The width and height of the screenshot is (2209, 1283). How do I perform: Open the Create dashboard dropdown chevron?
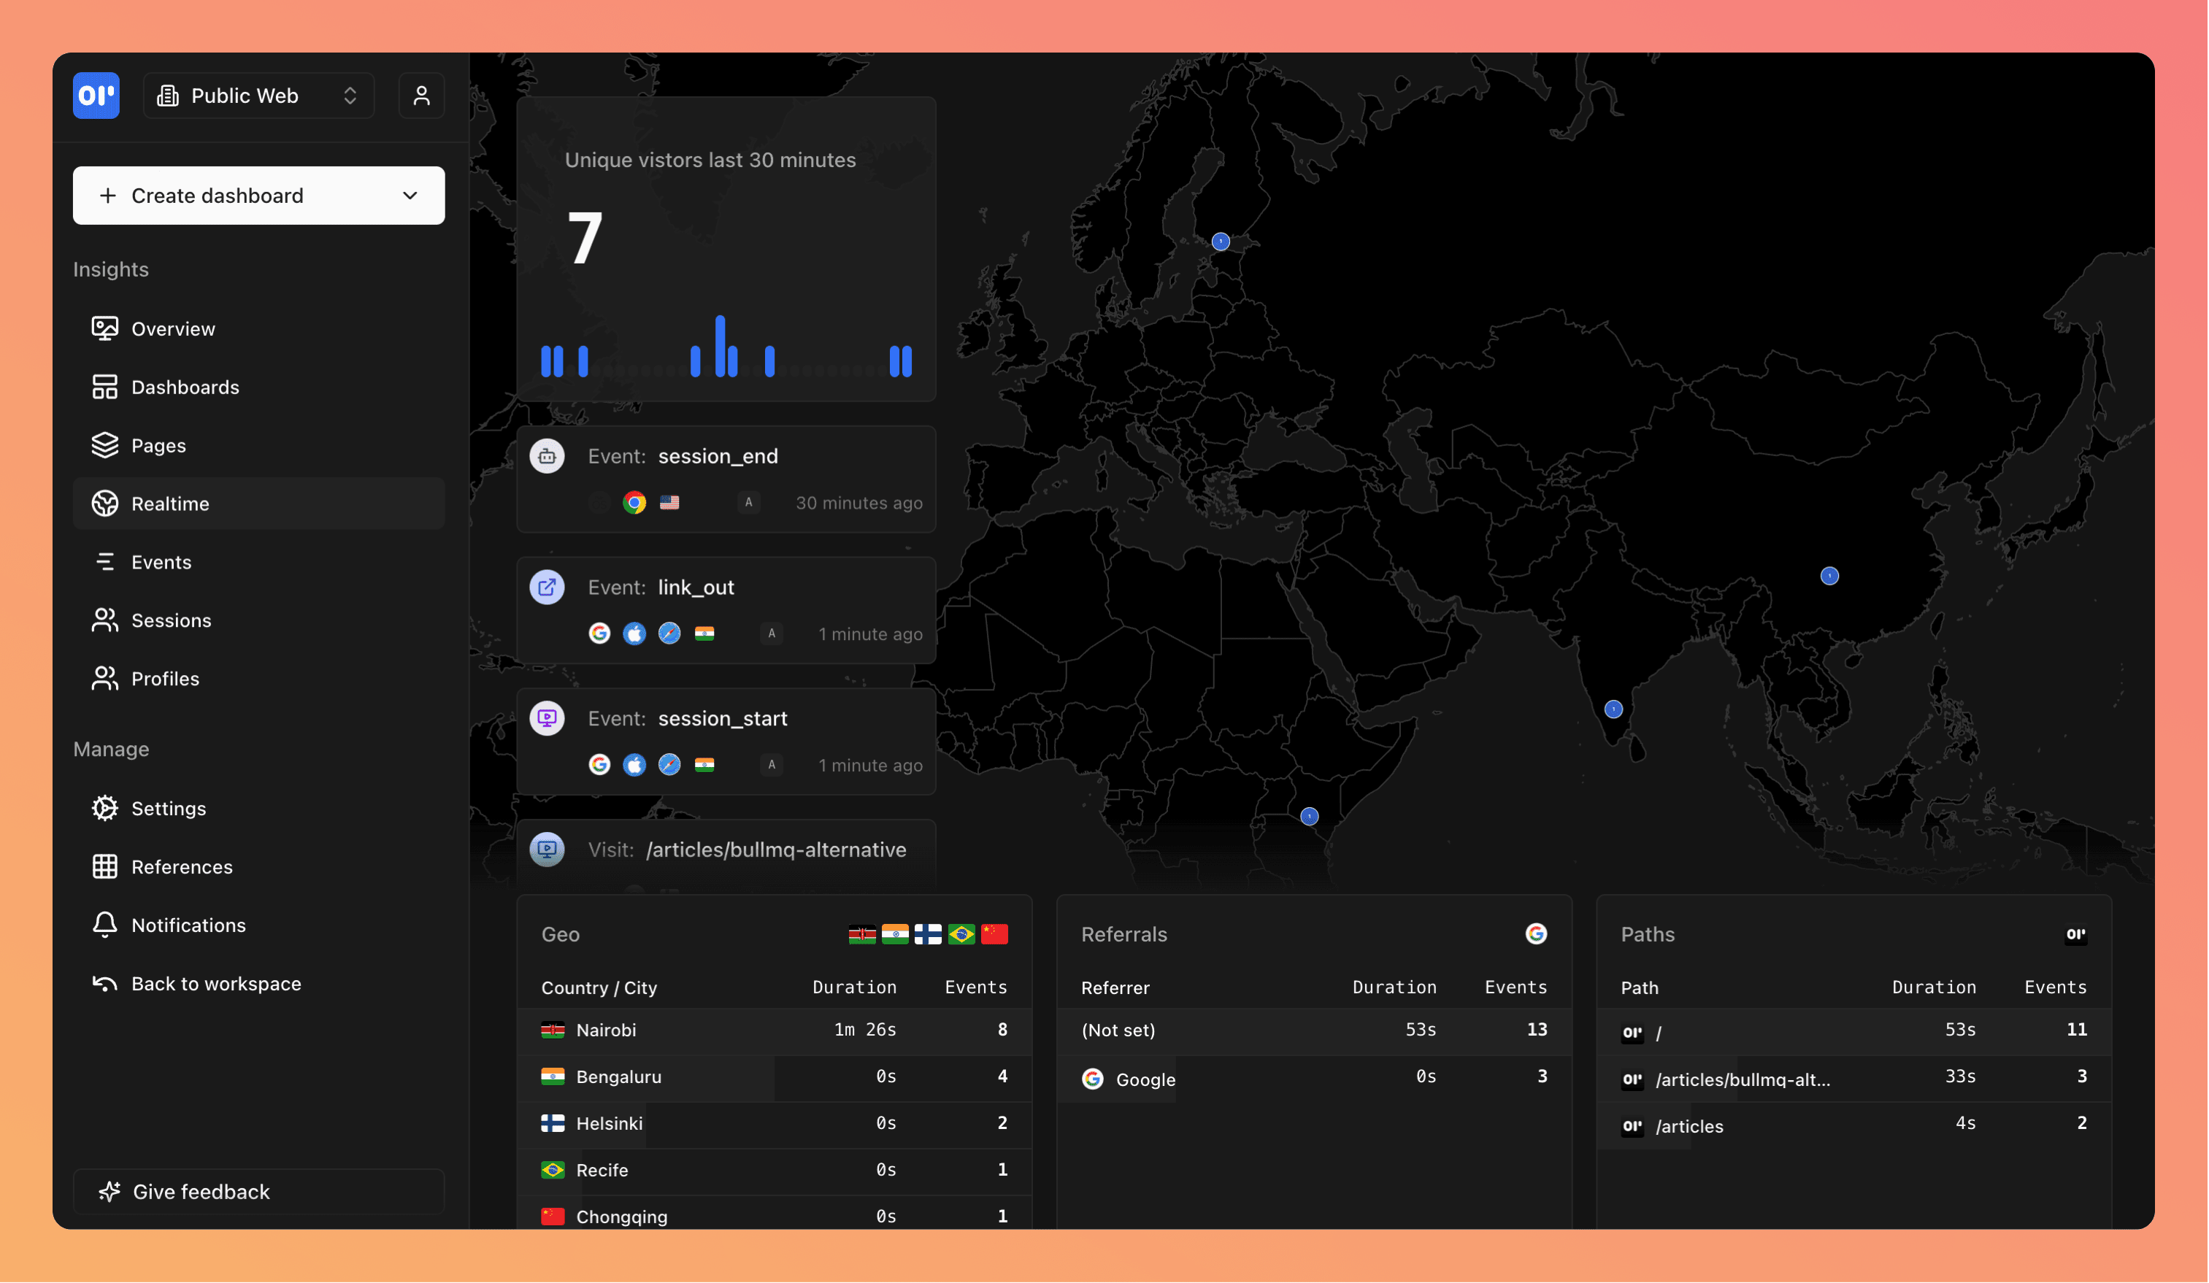[x=410, y=196]
